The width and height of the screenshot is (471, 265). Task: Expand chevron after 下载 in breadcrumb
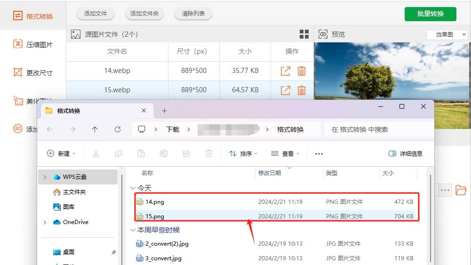[x=189, y=129]
